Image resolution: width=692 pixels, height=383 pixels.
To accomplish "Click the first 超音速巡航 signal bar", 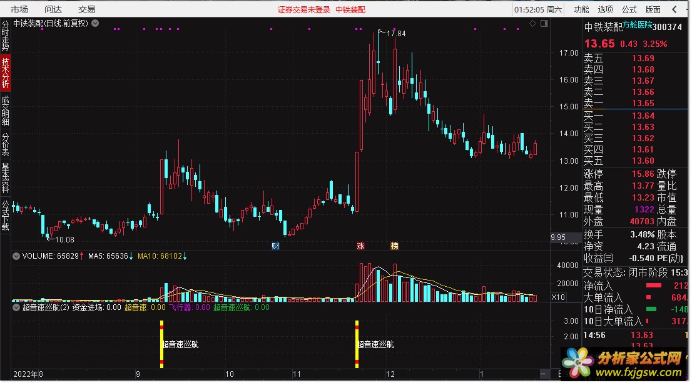I will tap(161, 344).
